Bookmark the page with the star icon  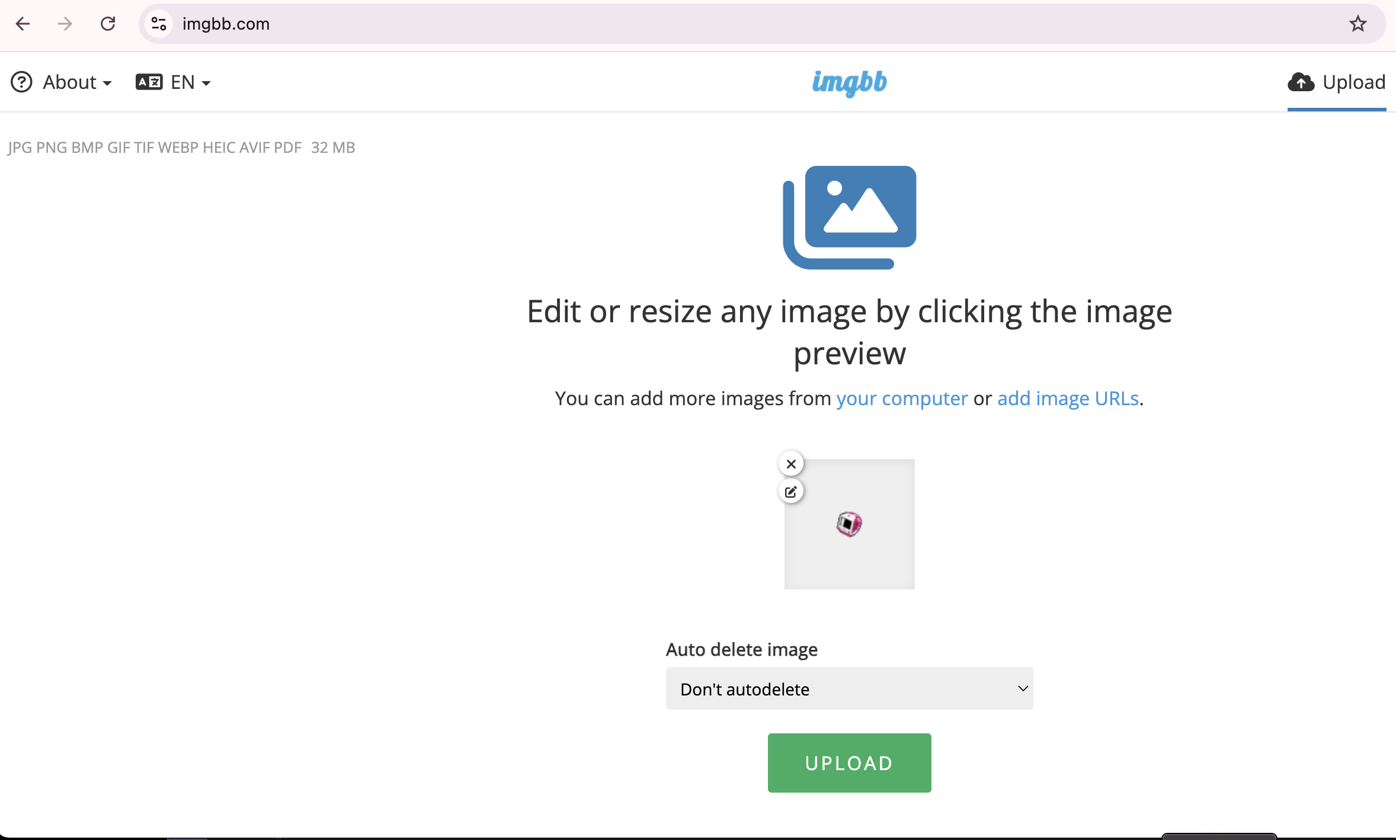click(1357, 24)
